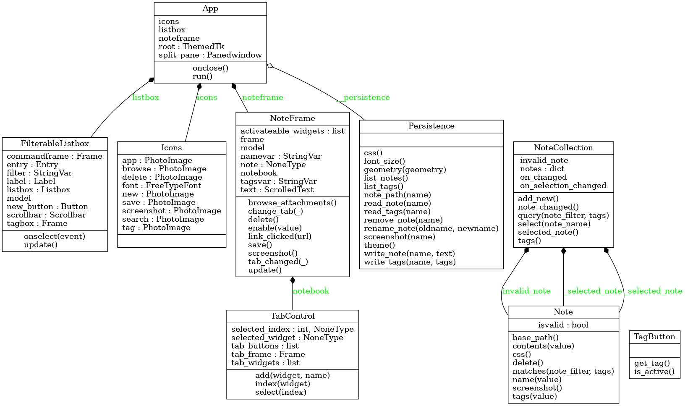Click the change_tab(_) method

(275, 211)
